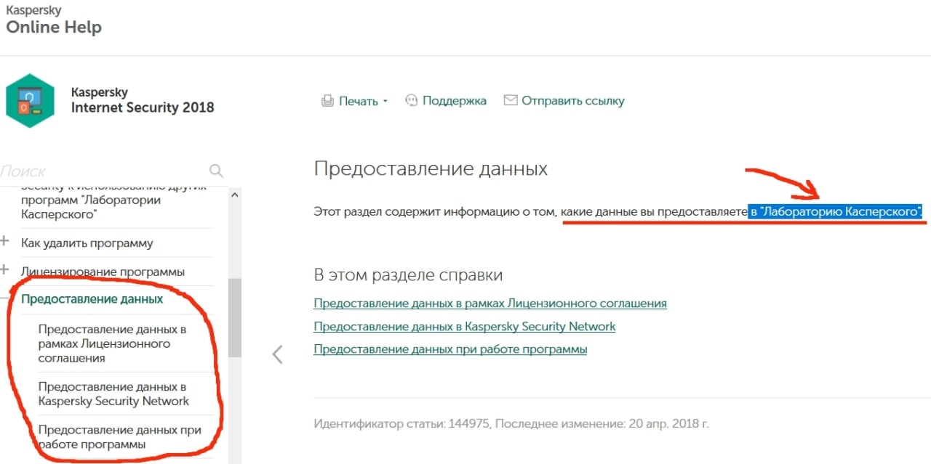
Task: Open sidebar item about Лицензионного соглашения
Action: [113, 343]
